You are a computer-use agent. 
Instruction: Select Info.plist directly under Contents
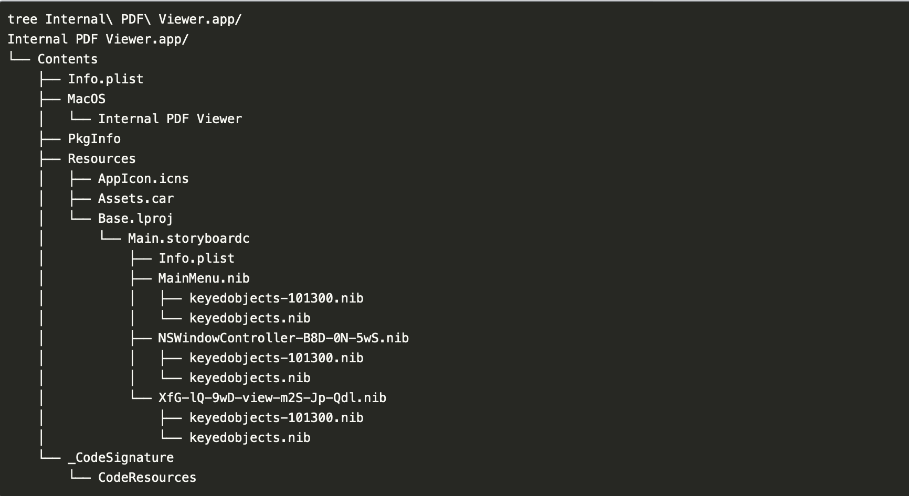point(105,79)
